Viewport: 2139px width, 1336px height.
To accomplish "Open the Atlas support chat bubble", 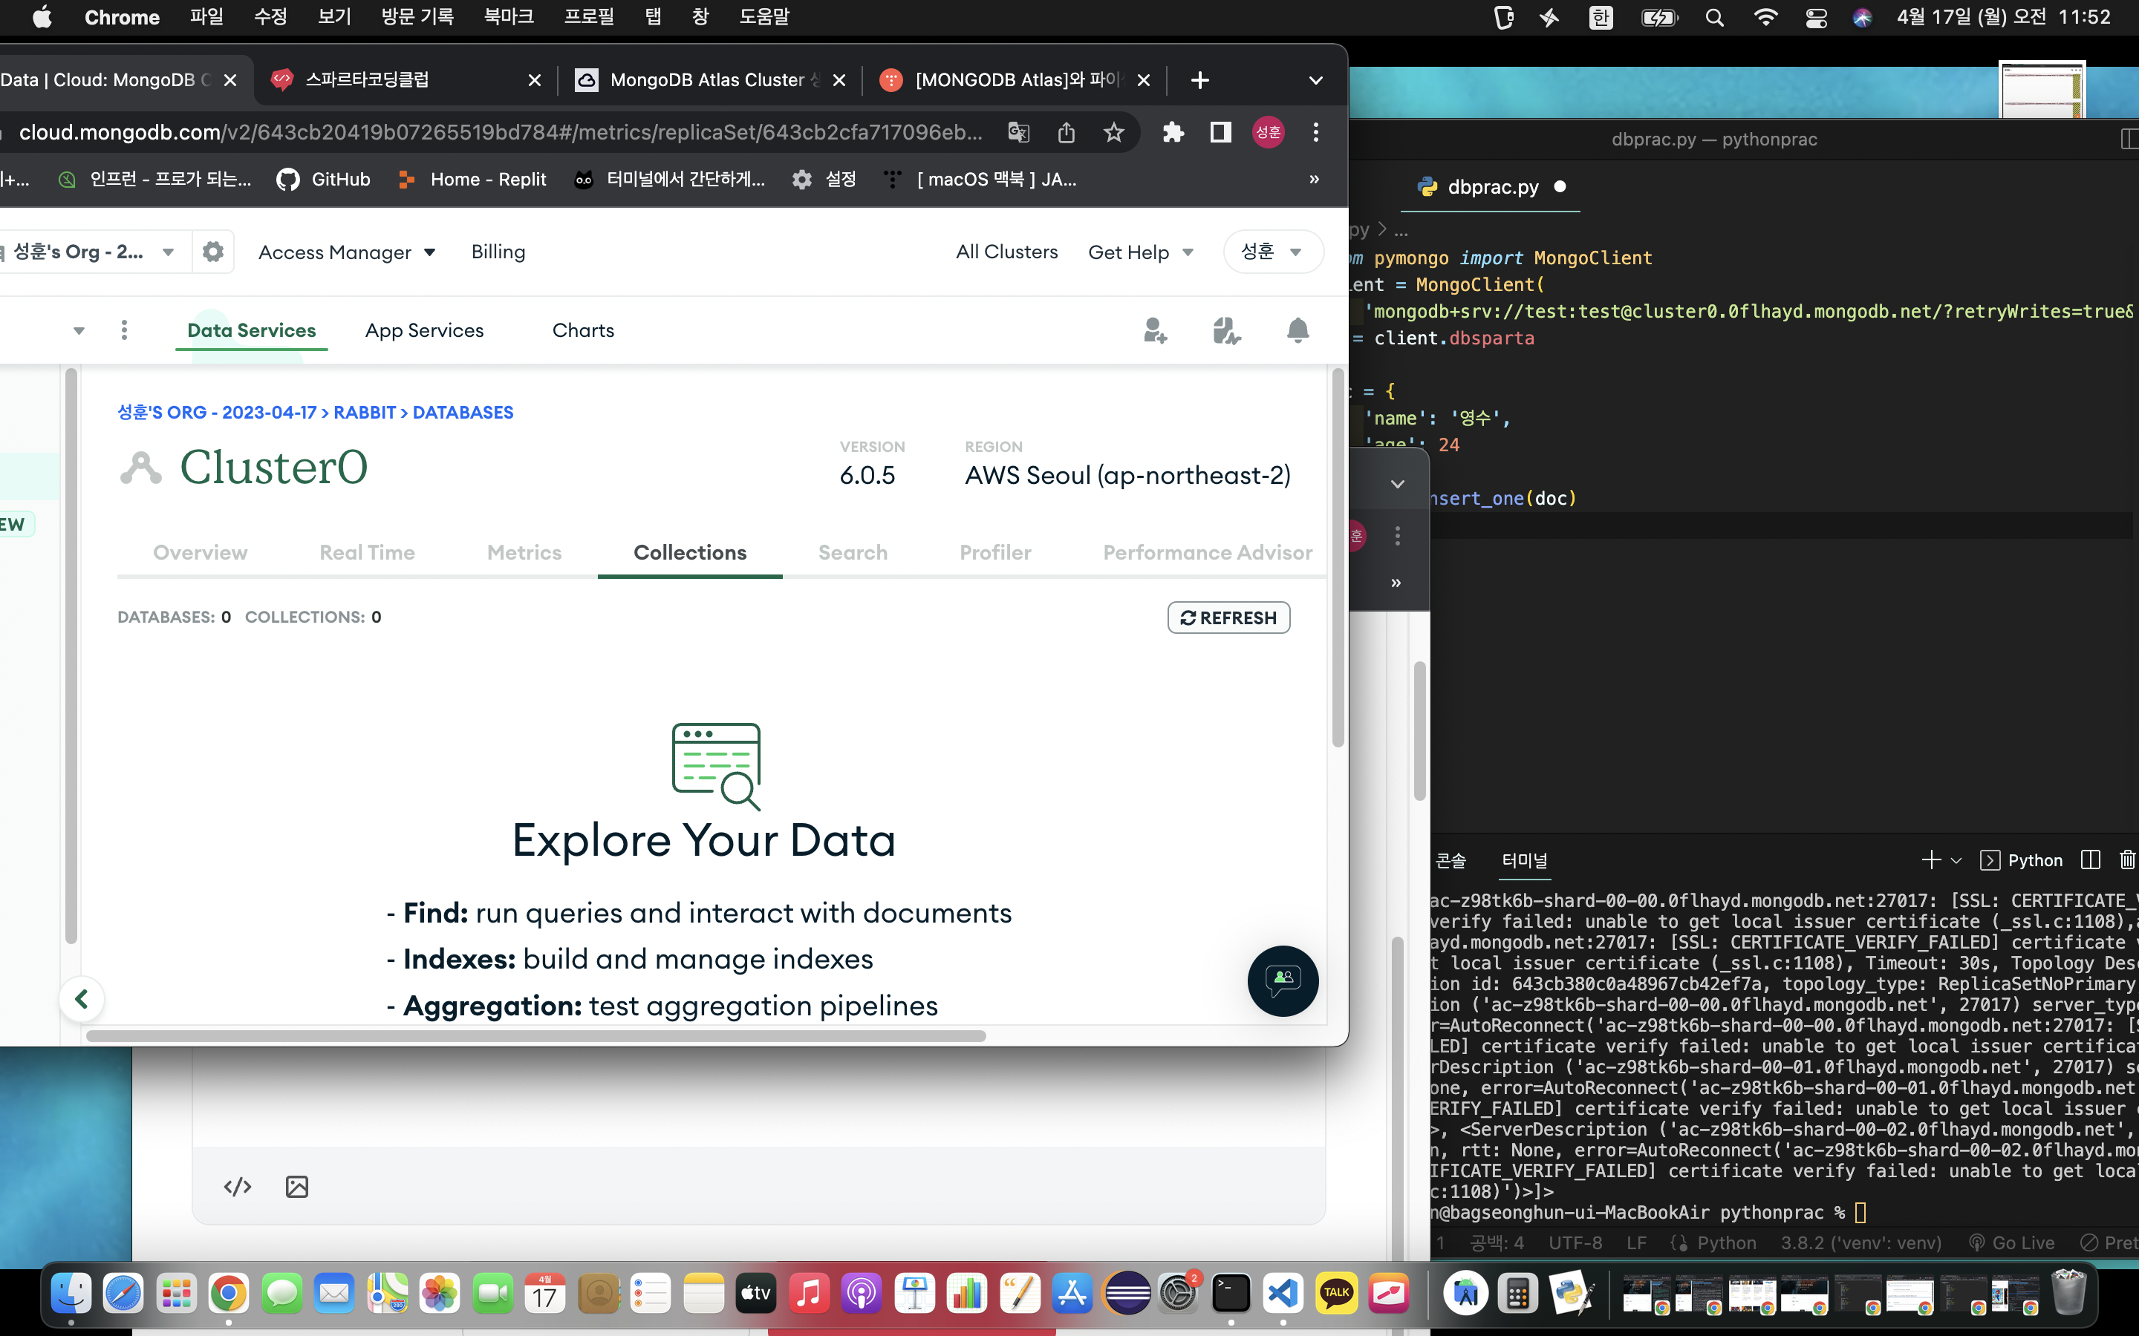I will (1283, 980).
